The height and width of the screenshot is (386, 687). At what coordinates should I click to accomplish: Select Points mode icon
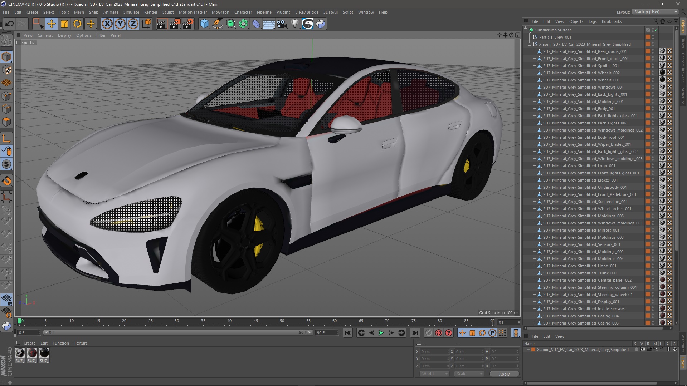click(6, 96)
